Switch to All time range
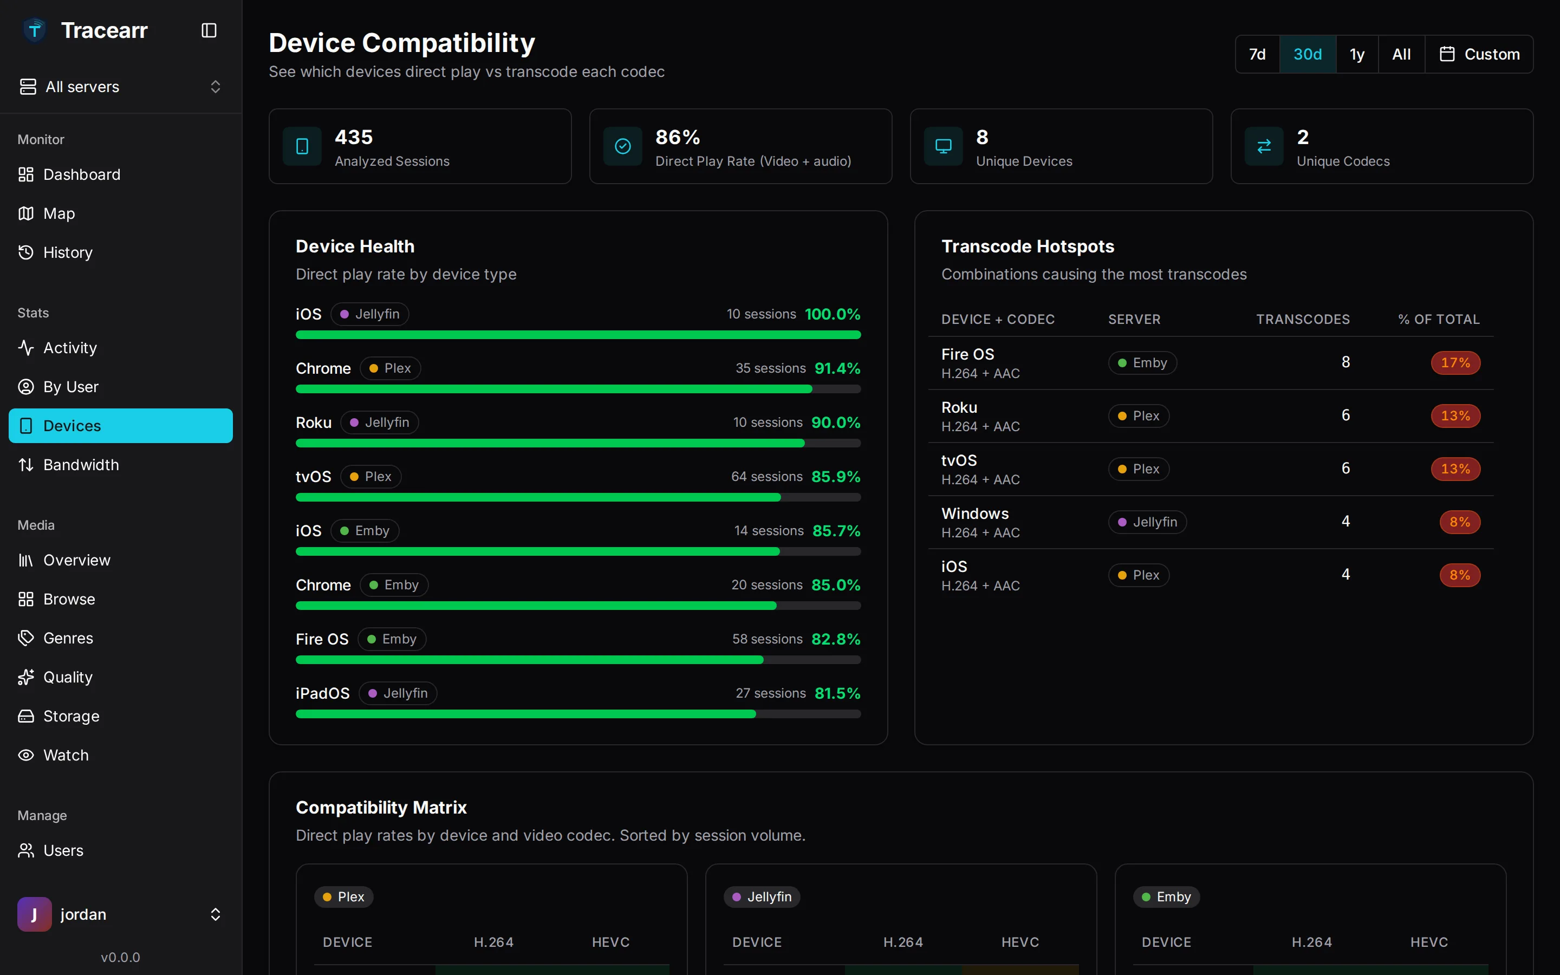1560x975 pixels. pos(1401,54)
